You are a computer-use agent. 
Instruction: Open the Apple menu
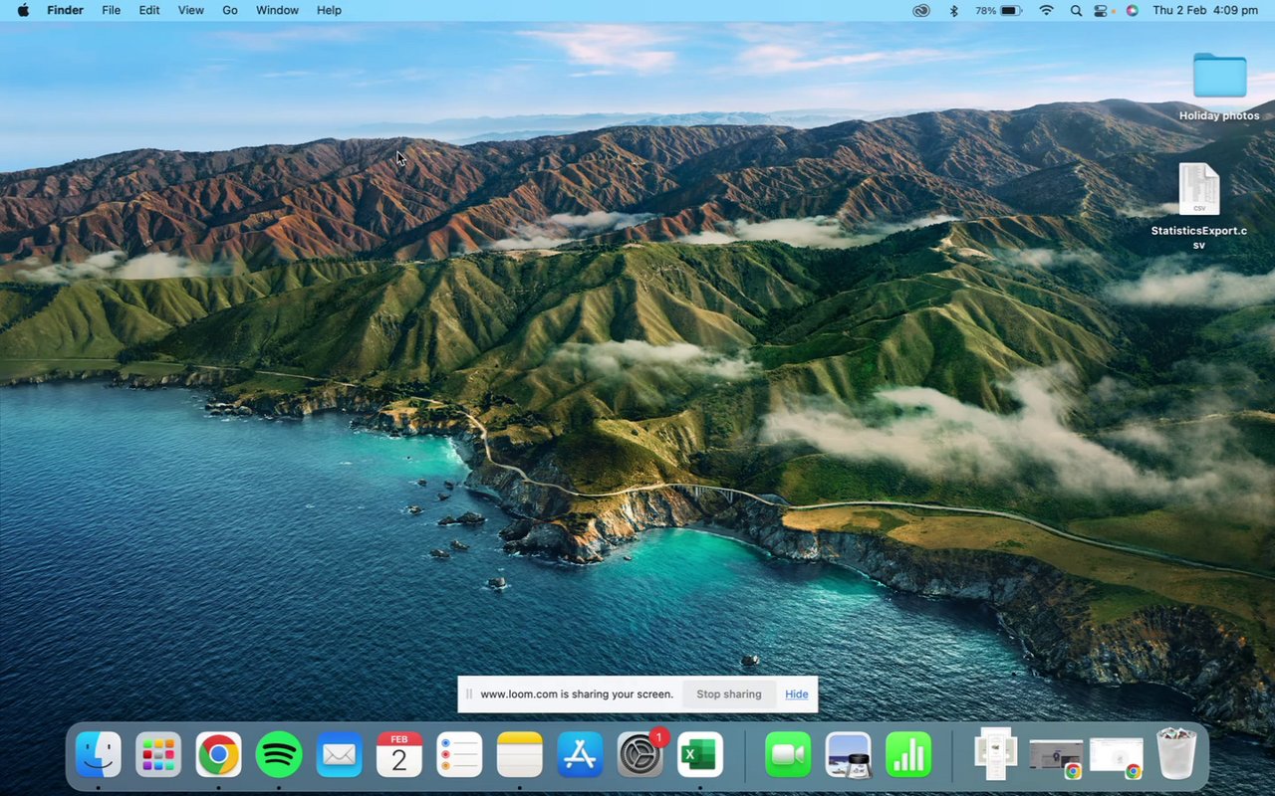pos(23,10)
